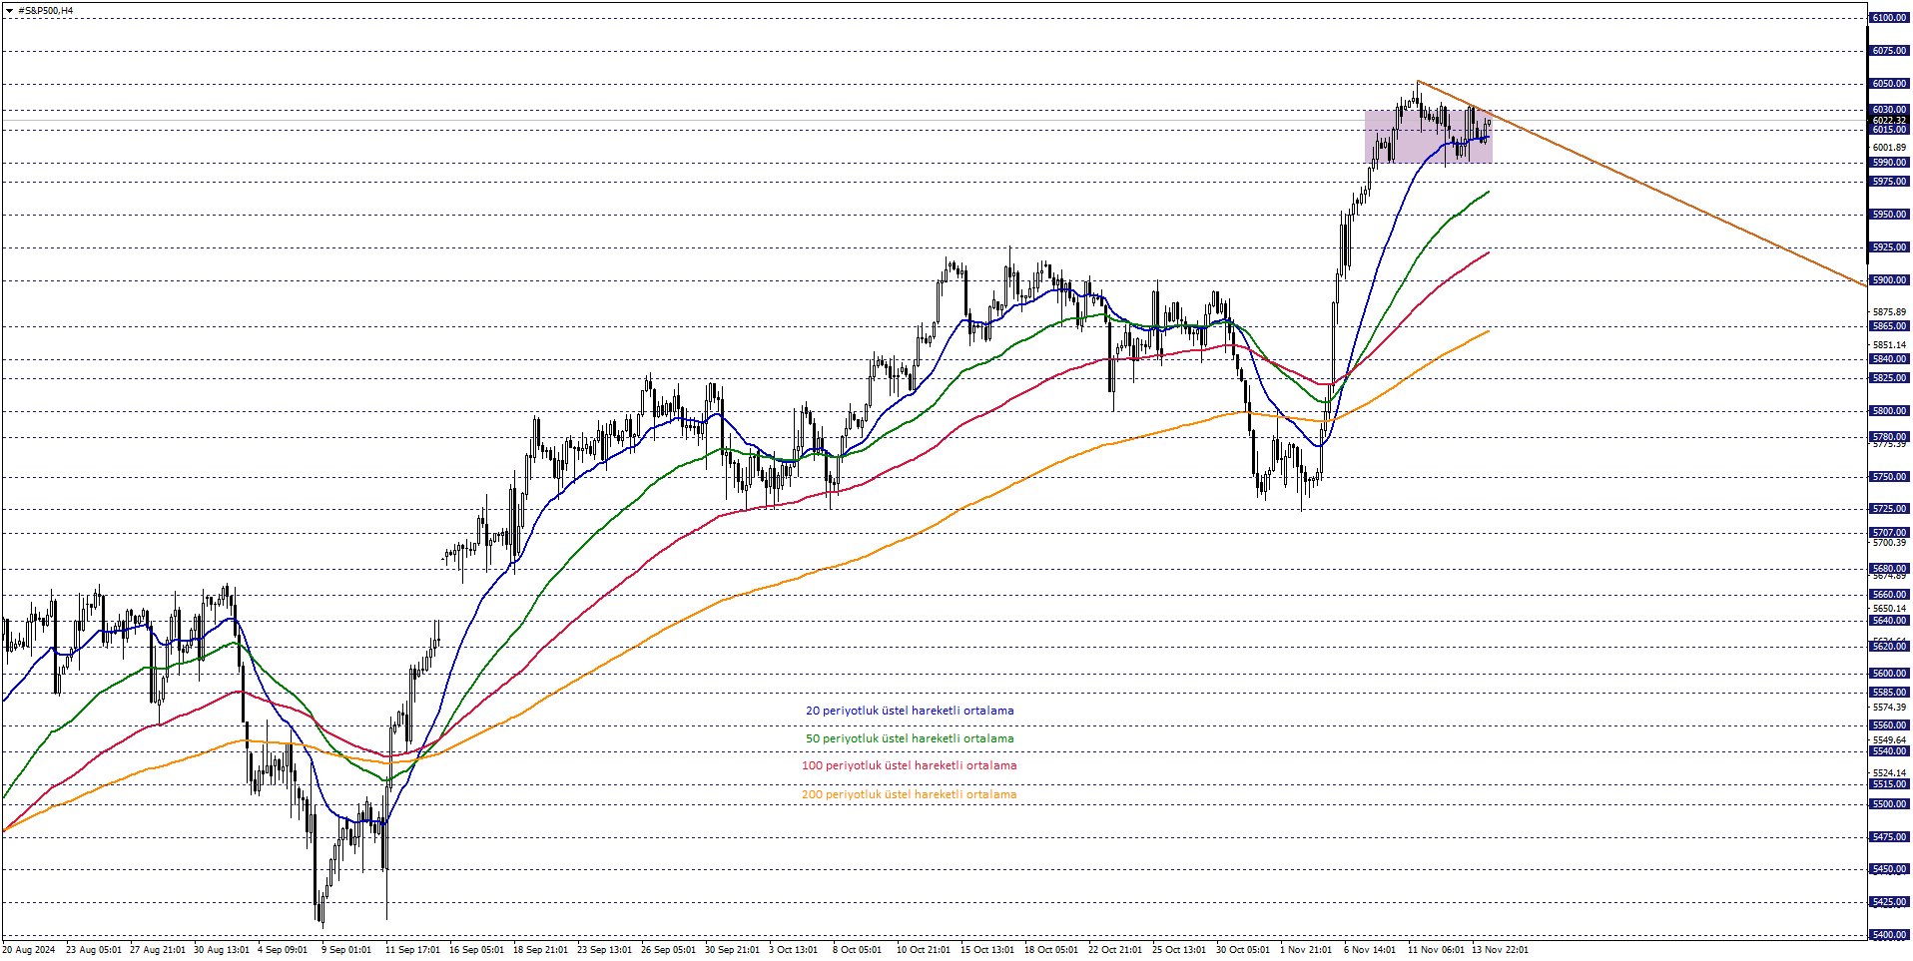
Task: Click the 20 periyotluk üstel hareketli ortalama label
Action: (x=910, y=711)
